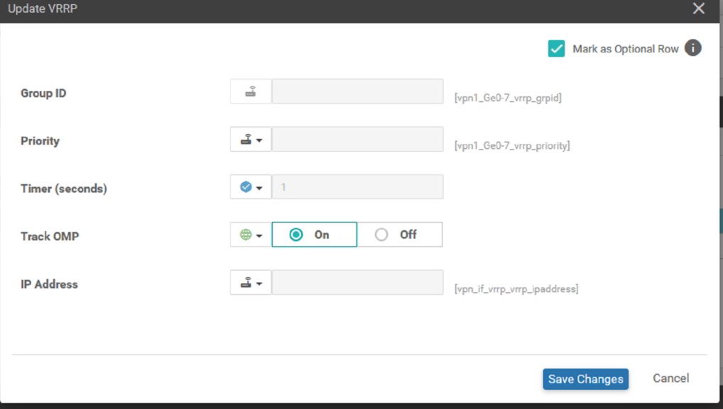This screenshot has height=409, width=723.
Task: Click the Track OMP label
Action: pyautogui.click(x=50, y=237)
